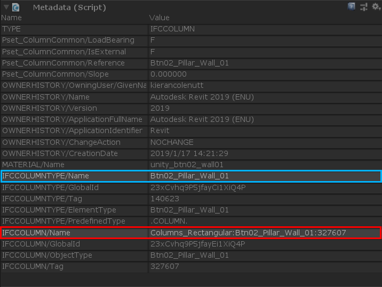Select the OWNERHISTORY/ApplicationFullName field
The width and height of the screenshot is (382, 287).
(74, 119)
